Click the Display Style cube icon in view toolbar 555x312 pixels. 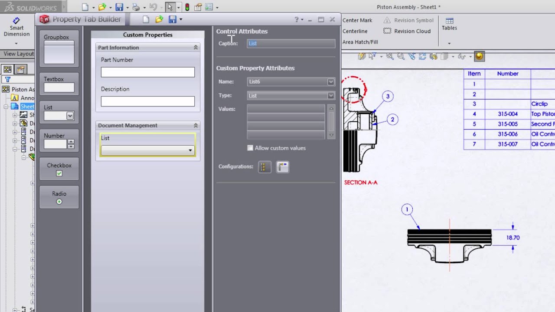[x=444, y=56]
